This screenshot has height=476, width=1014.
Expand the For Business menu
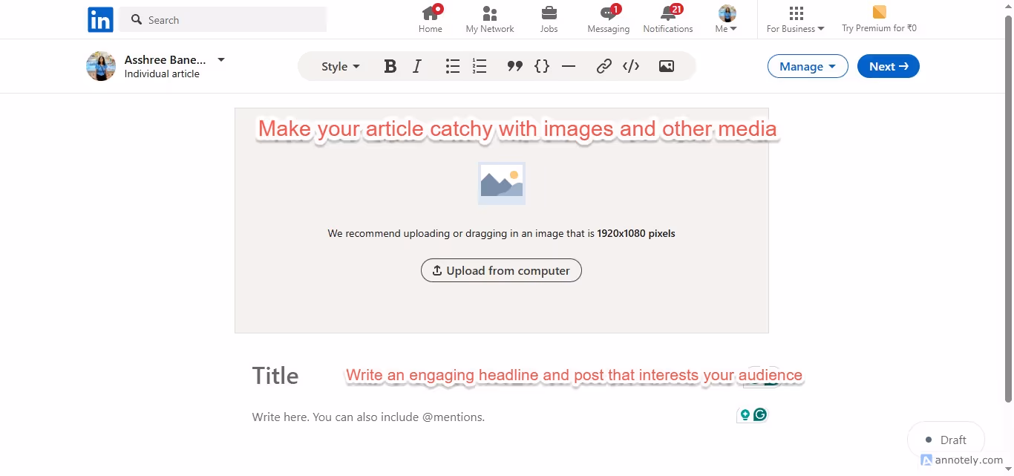pyautogui.click(x=795, y=19)
